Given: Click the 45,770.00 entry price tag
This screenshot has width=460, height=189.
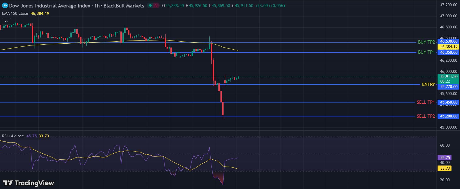Looking at the screenshot, I should (449, 87).
